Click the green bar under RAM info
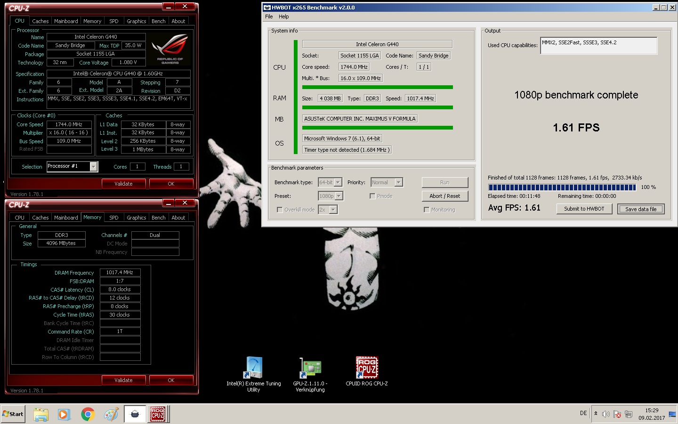The width and height of the screenshot is (678, 424). click(378, 107)
